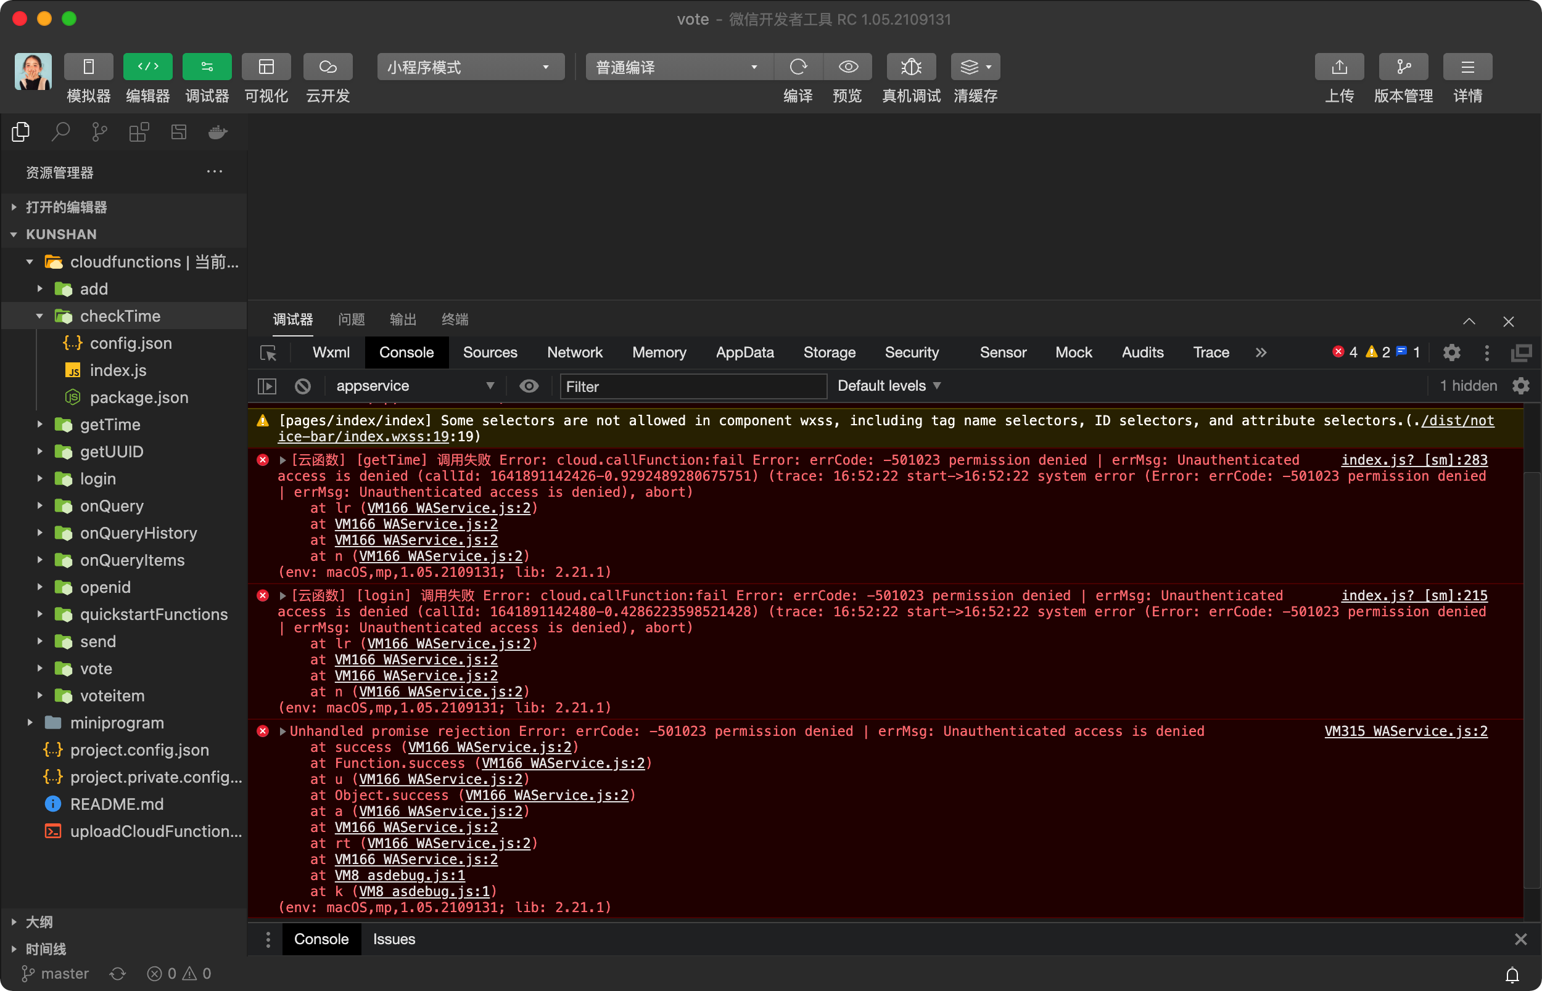Screen dimensions: 1542x991
Task: Click the compile refresh icon
Action: tap(798, 67)
